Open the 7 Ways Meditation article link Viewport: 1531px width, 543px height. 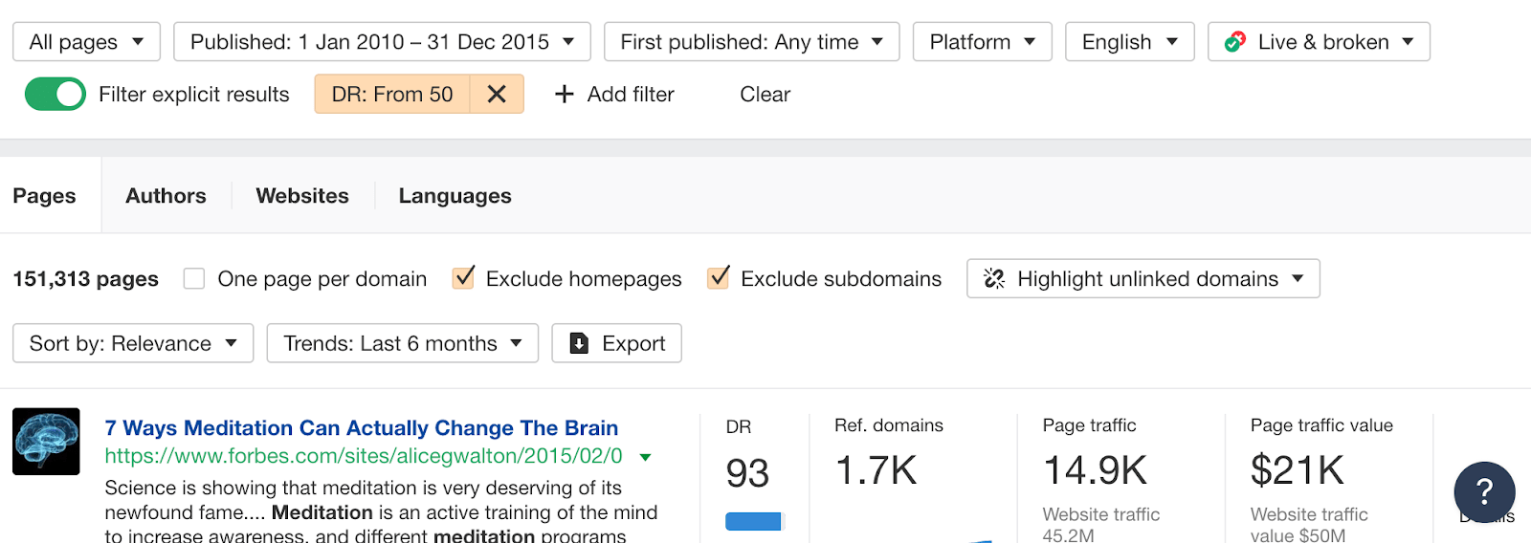[x=361, y=427]
